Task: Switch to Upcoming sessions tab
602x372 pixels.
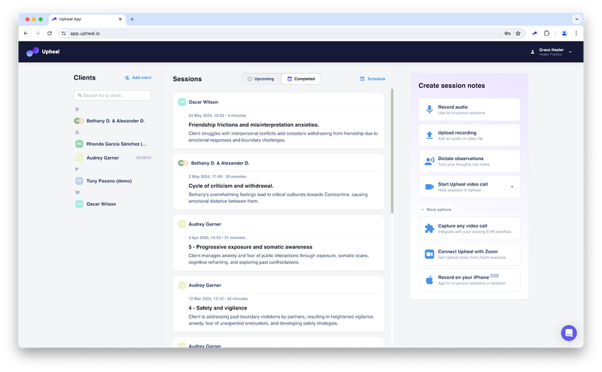Action: pyautogui.click(x=261, y=79)
